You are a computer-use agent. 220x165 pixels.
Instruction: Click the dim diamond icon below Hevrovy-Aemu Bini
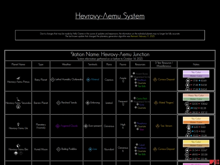tap(21, 153)
